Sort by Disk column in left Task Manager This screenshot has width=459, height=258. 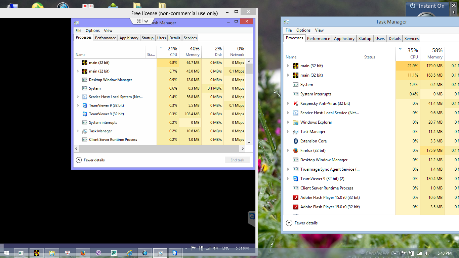point(213,52)
